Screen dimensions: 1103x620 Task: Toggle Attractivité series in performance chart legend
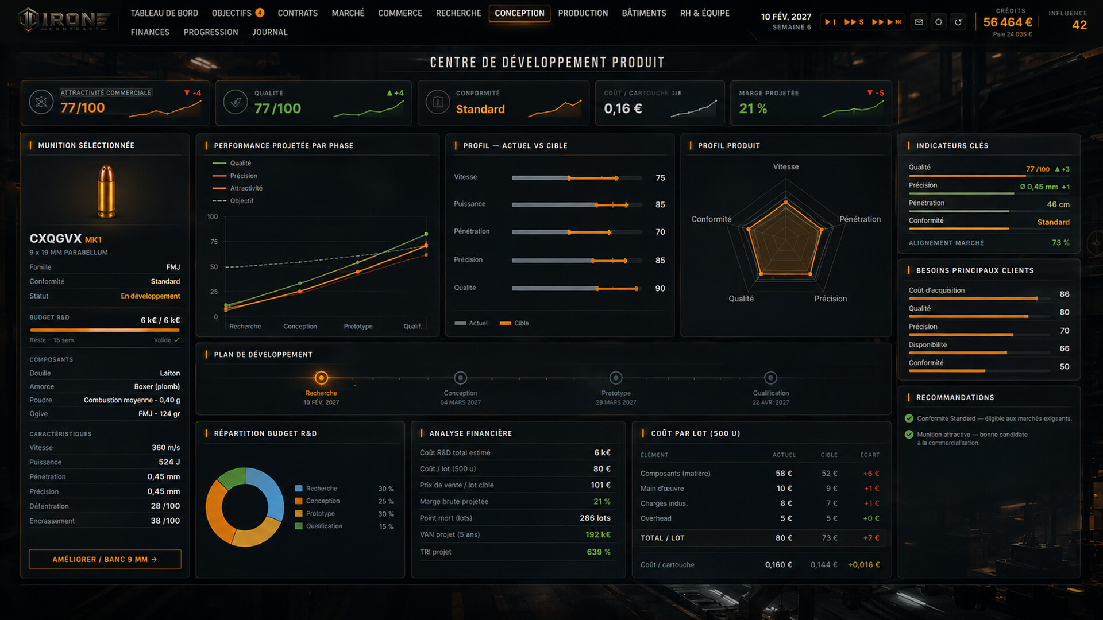tap(237, 188)
